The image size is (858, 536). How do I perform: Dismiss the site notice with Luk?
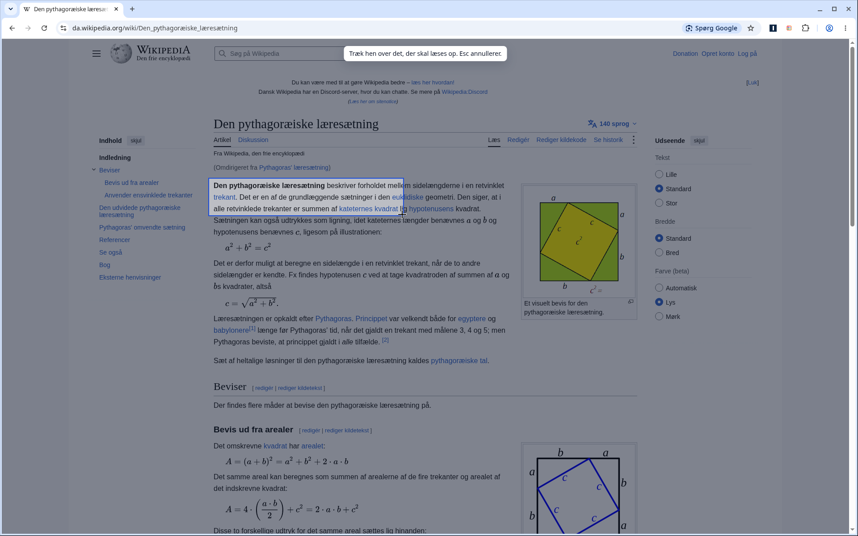pos(753,83)
